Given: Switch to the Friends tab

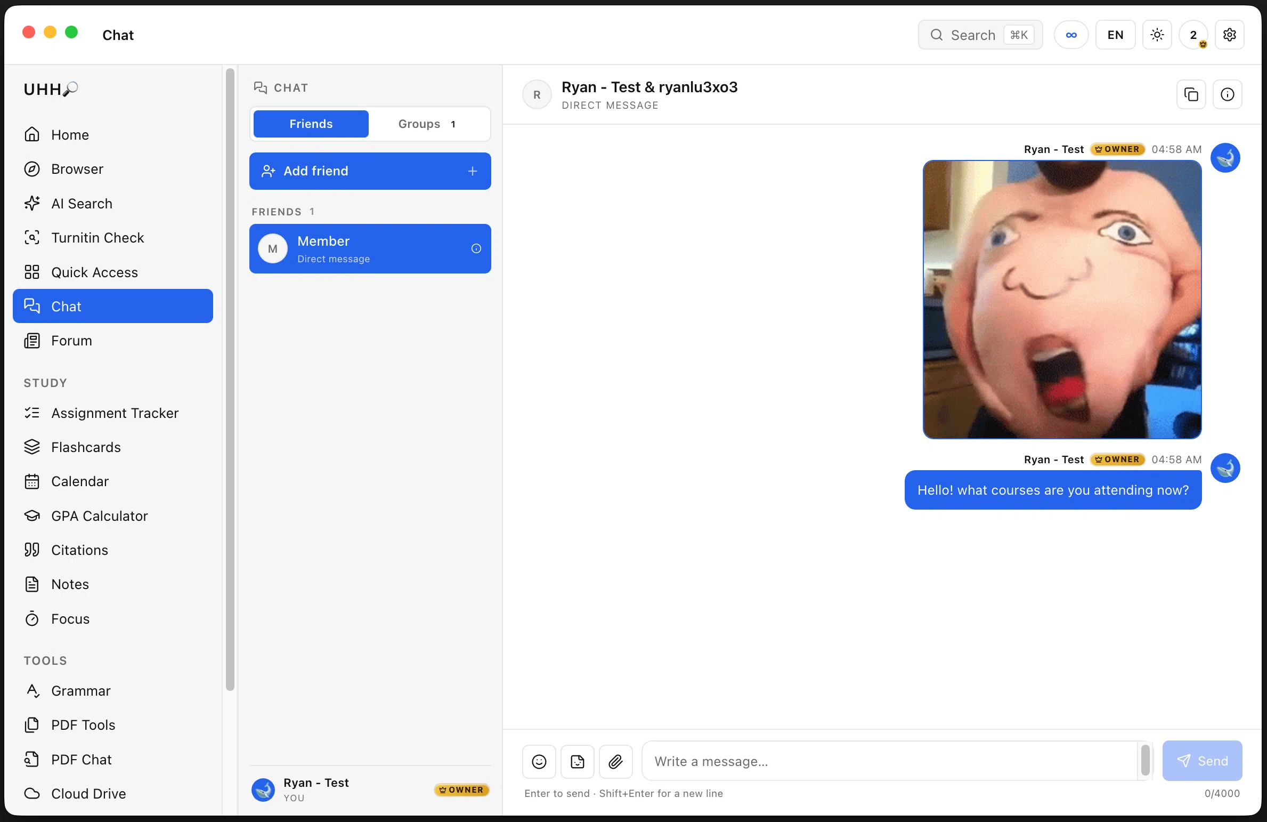Looking at the screenshot, I should pos(311,124).
